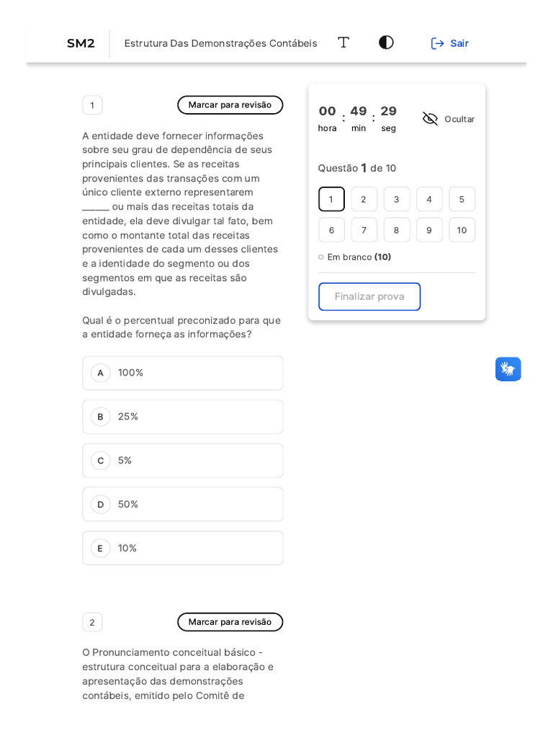The height and width of the screenshot is (738, 553).
Task: Hide the timer with eye icon
Action: coord(430,119)
